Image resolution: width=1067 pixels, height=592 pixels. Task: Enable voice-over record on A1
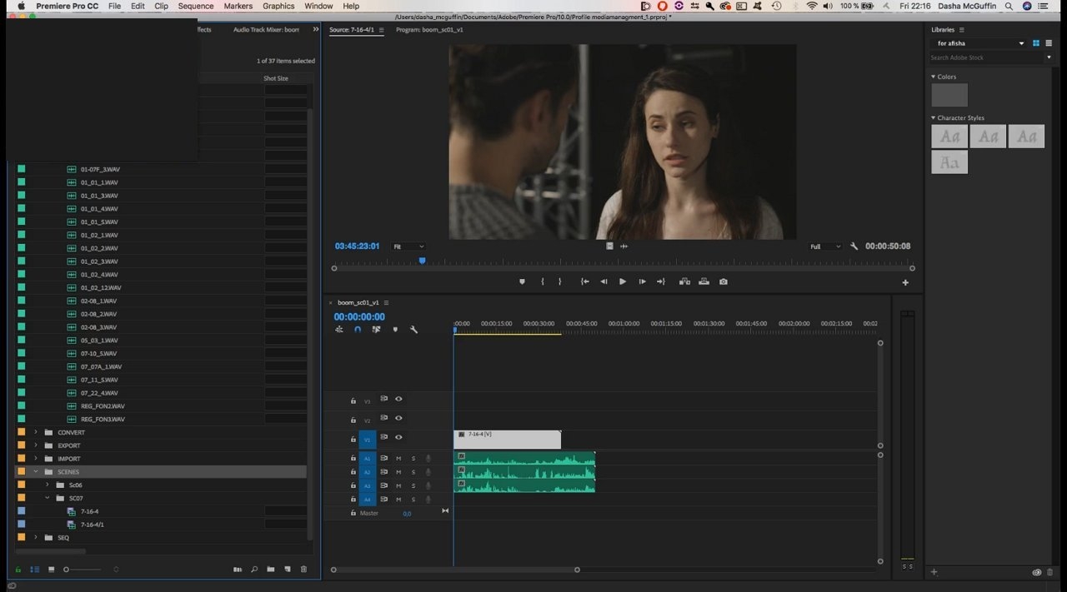pos(428,459)
